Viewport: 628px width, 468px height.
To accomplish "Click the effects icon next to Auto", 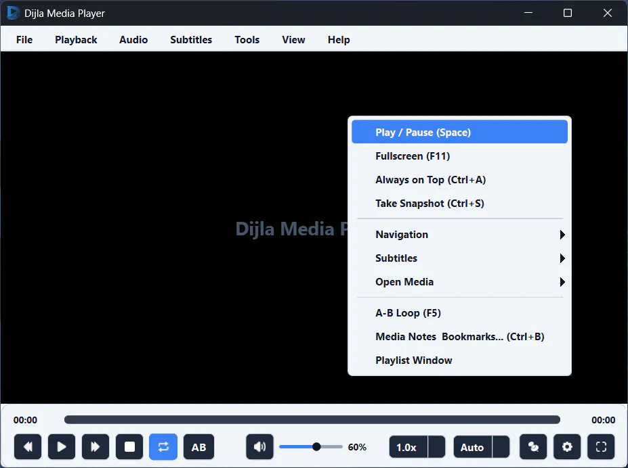I will coord(533,446).
